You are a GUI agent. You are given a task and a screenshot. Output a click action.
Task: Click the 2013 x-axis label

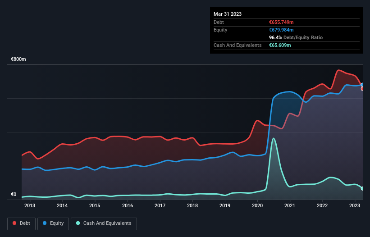click(x=30, y=205)
